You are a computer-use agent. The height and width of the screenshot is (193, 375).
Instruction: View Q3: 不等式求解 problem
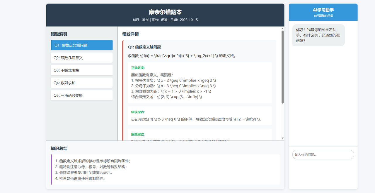[x=81, y=70]
